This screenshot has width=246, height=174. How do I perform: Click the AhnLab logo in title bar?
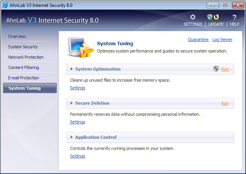click(5, 5)
